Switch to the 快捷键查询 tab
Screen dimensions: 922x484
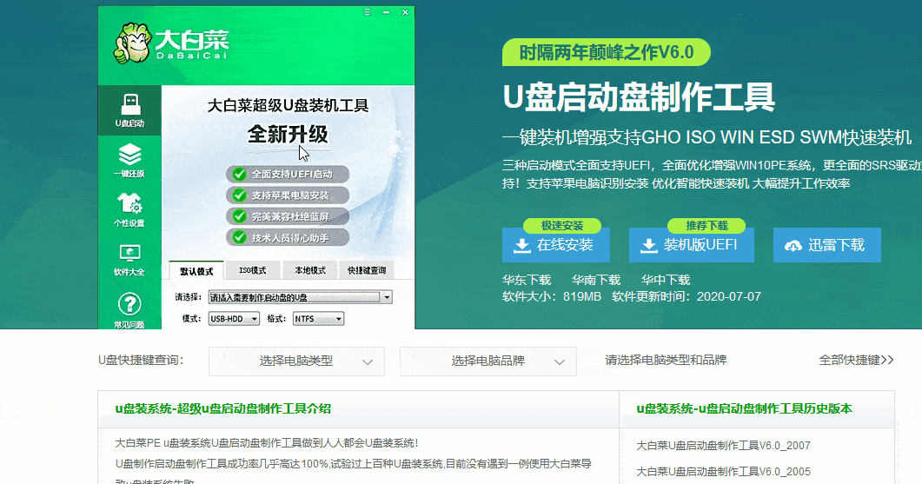367,270
